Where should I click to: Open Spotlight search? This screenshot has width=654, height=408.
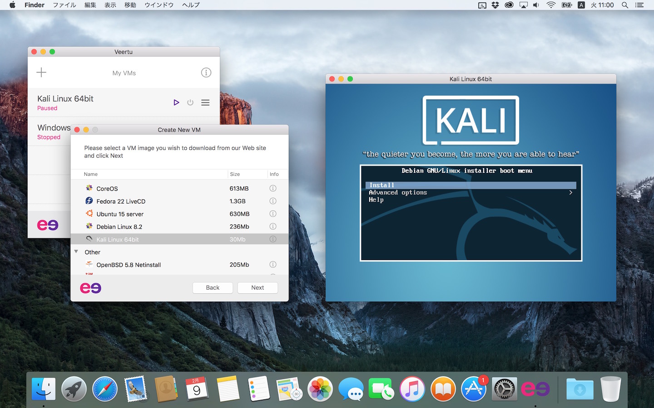625,5
